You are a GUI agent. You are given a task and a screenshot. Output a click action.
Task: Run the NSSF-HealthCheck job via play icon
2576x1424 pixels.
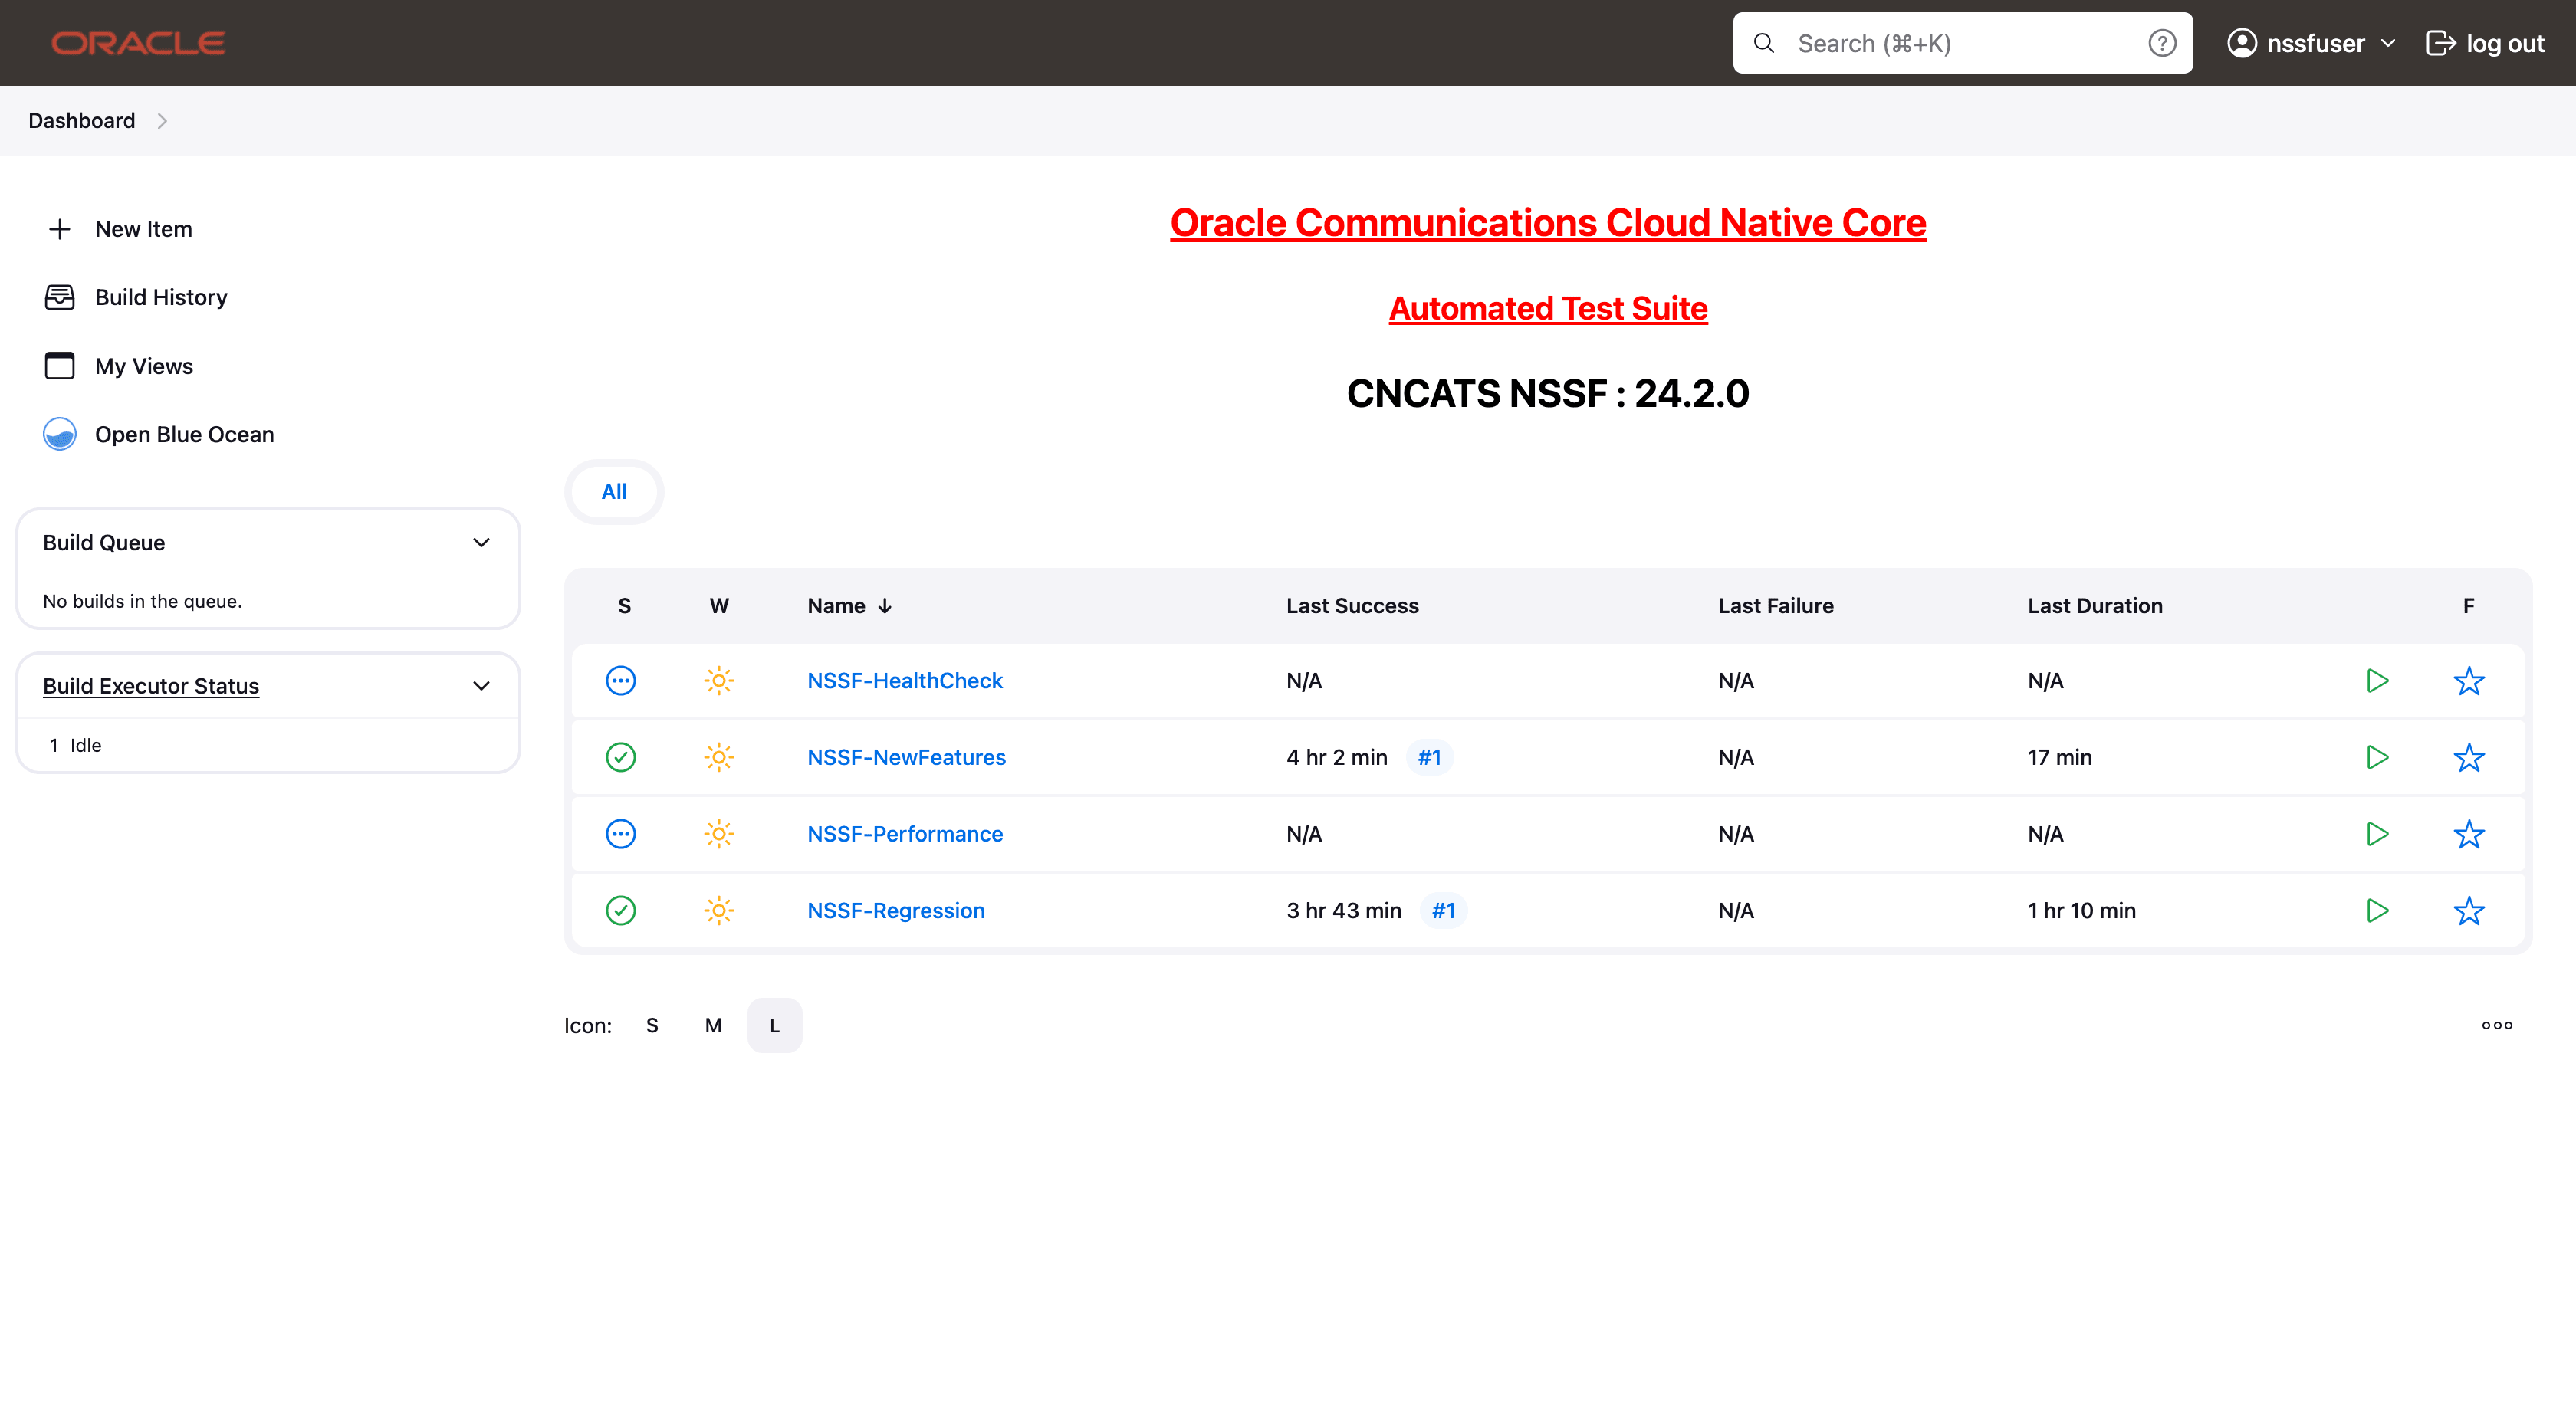pos(2377,680)
